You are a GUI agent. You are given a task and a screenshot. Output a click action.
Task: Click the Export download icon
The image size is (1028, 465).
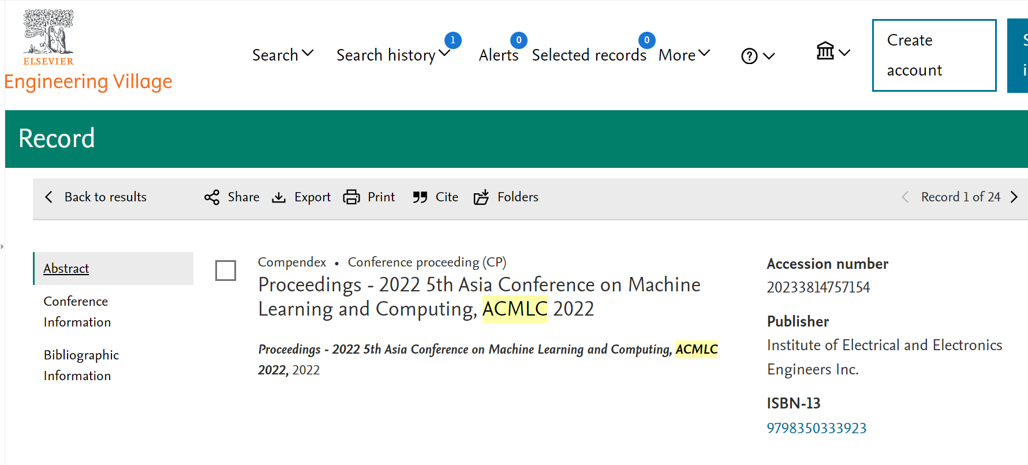click(279, 197)
